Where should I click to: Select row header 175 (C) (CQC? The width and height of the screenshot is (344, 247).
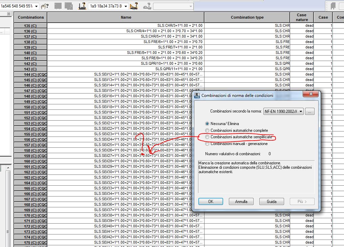(x=30, y=243)
